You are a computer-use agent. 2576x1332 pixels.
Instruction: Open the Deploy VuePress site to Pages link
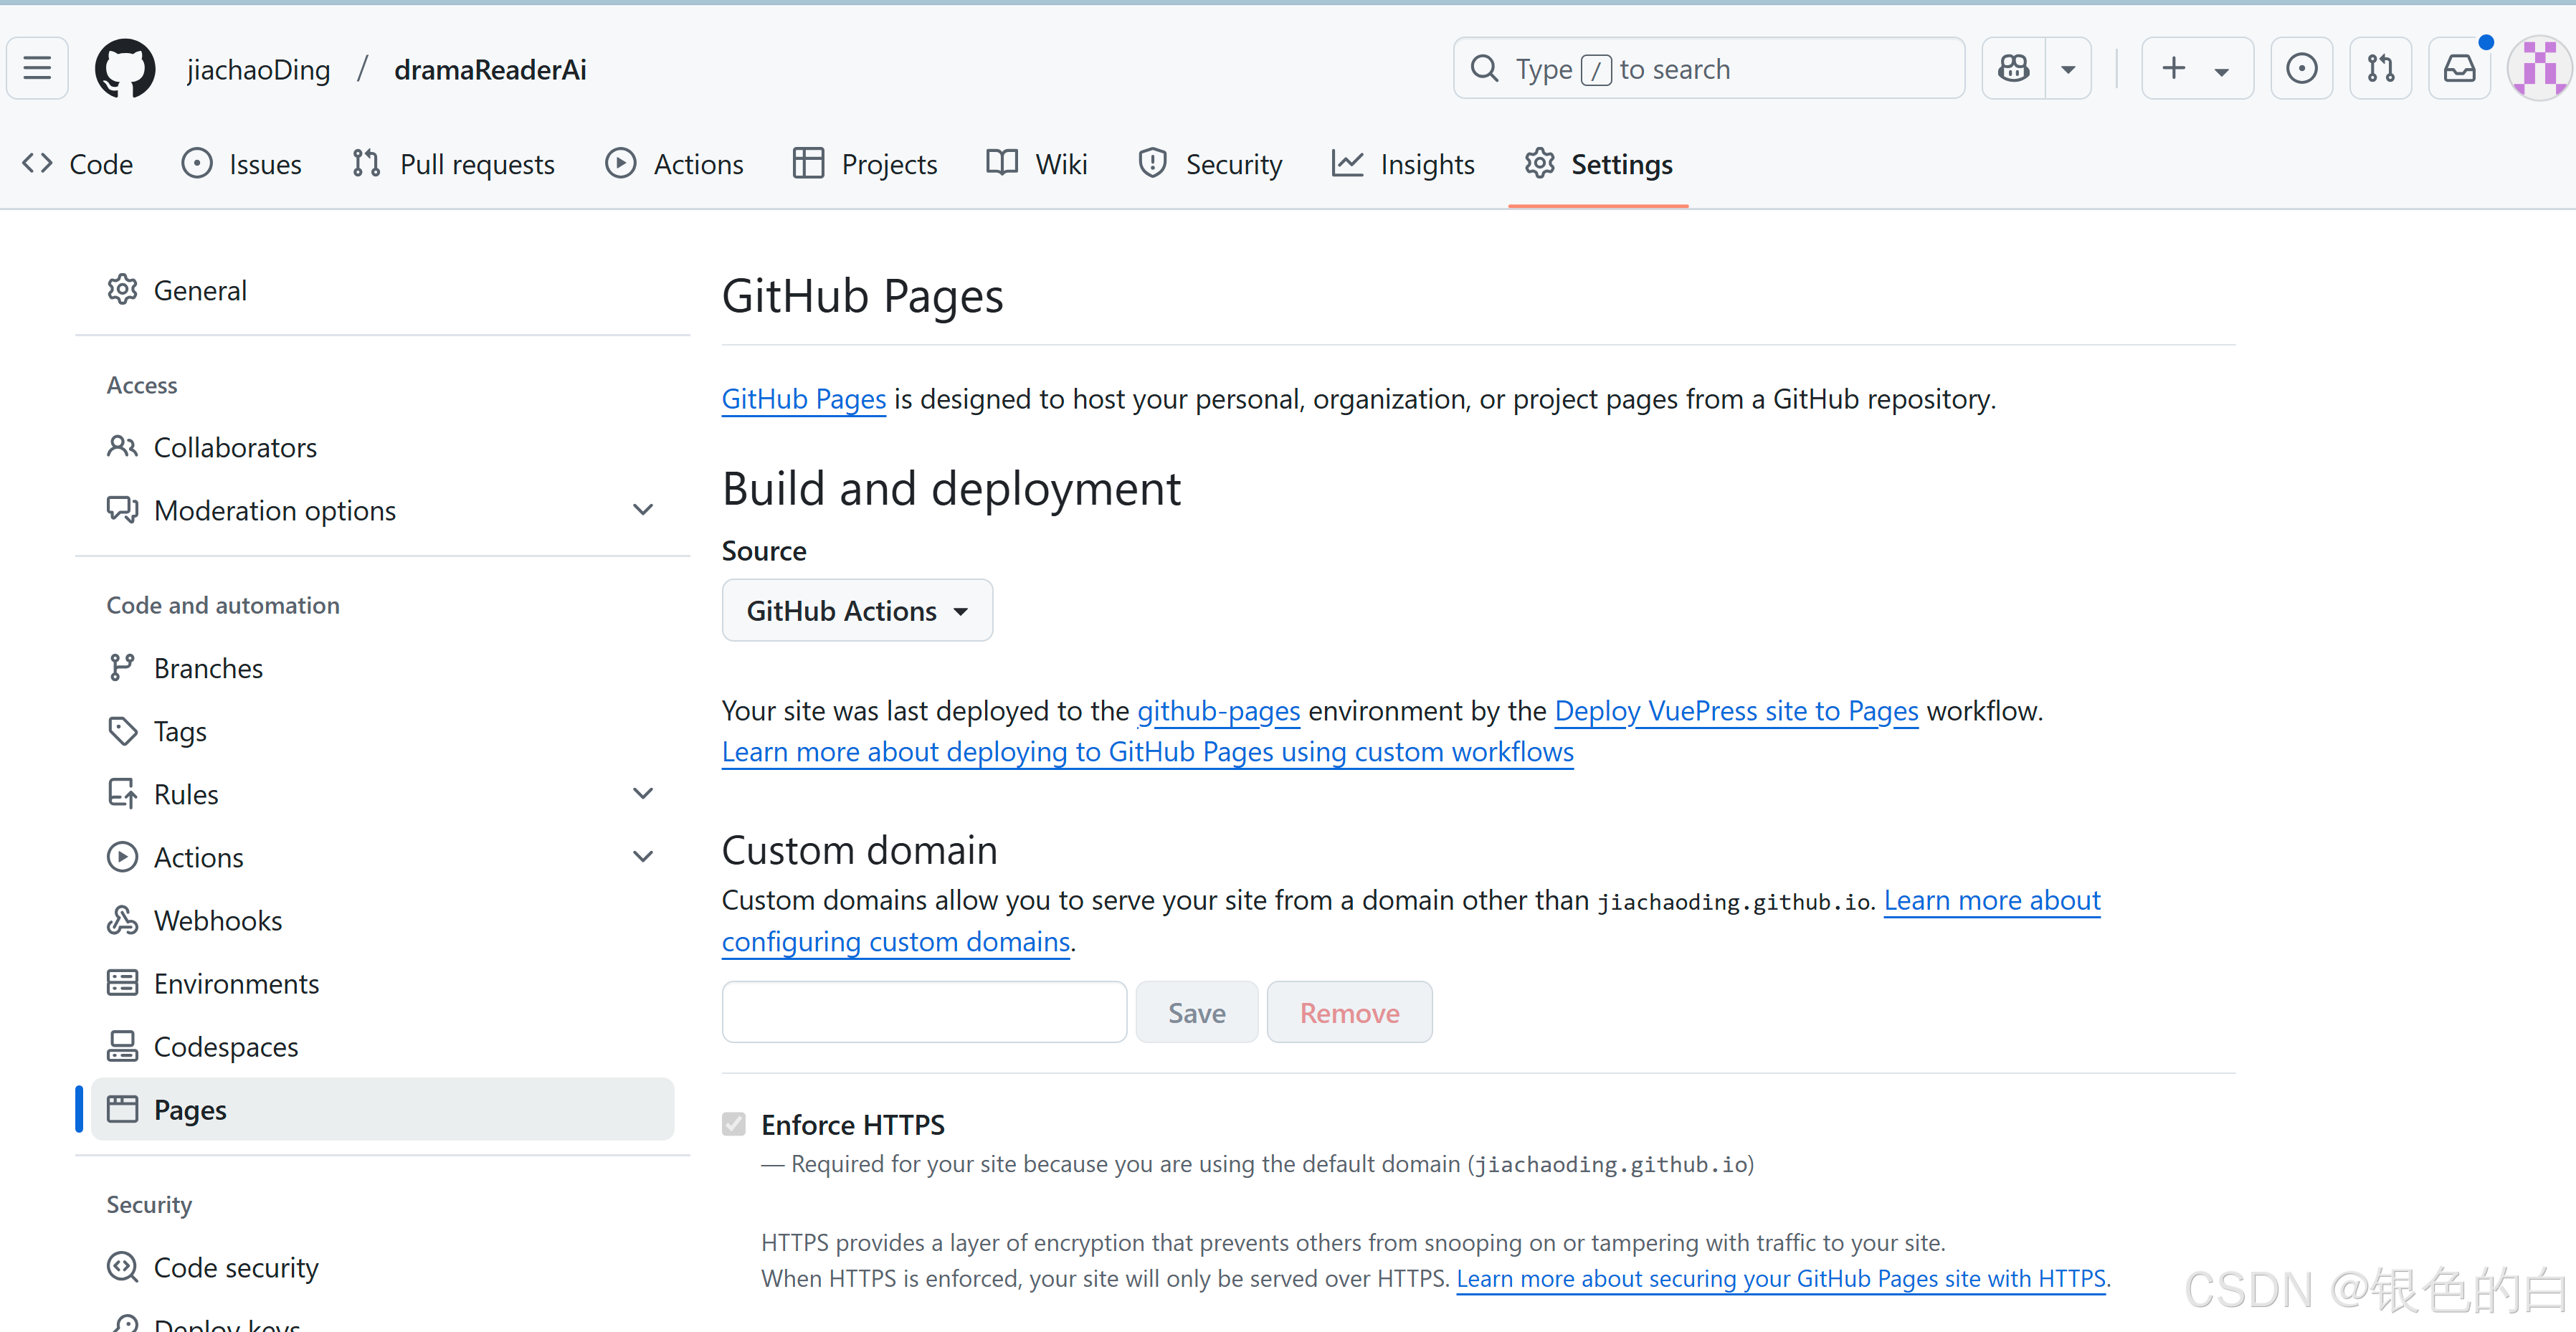click(1736, 710)
